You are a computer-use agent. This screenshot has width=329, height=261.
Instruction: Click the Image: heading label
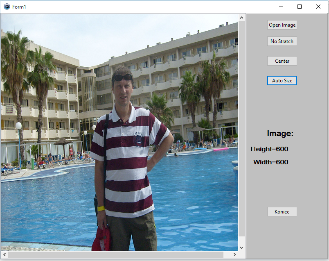point(280,134)
